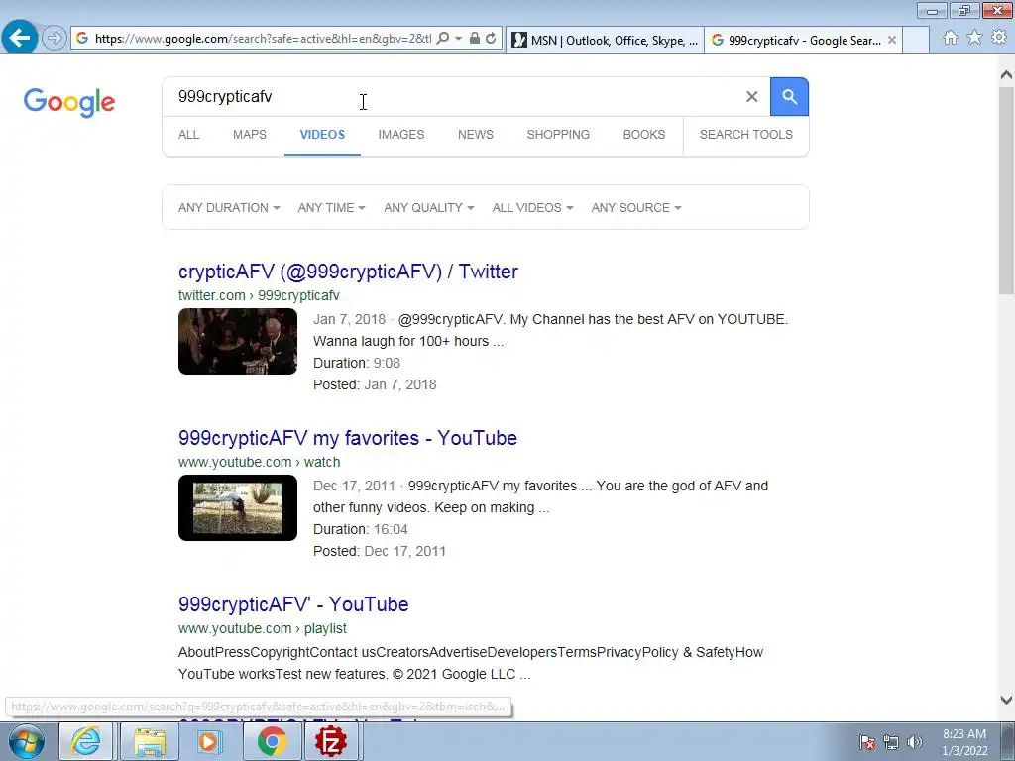Viewport: 1015px width, 761px height.
Task: Open the 999crypticAFV' - YouTube playlist link
Action: [293, 604]
